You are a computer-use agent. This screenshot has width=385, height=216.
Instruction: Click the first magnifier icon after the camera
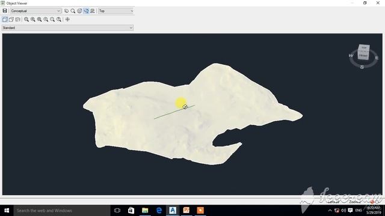(x=26, y=19)
